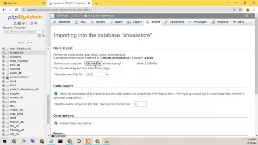This screenshot has height=145, width=258.
Task: Show Recent tables list
Action: click(x=7, y=28)
